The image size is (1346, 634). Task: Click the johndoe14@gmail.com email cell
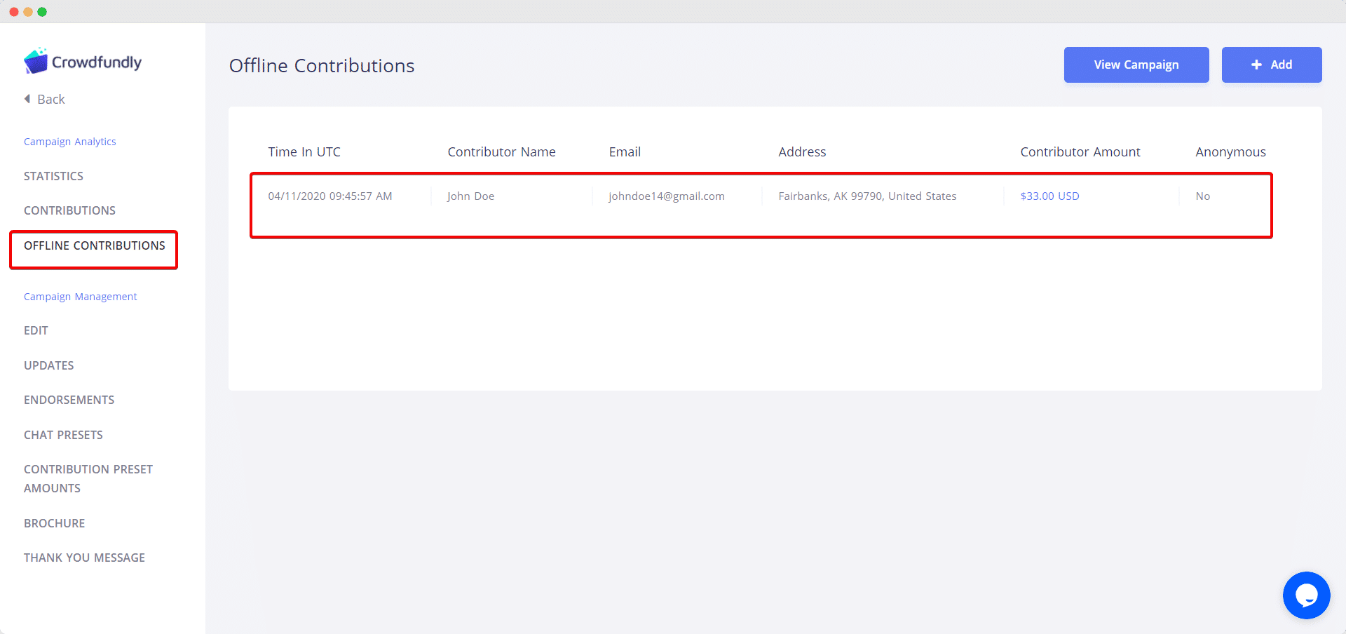pos(667,196)
